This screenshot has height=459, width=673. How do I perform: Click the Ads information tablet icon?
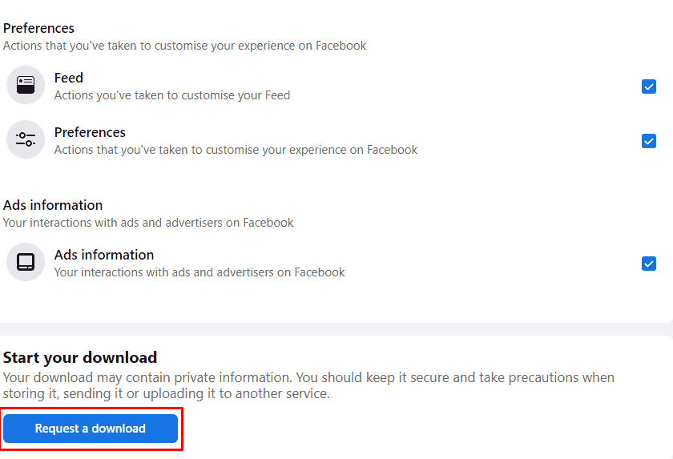click(x=26, y=262)
